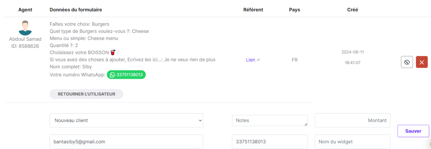Expand the Nouveau client dropdown
This screenshot has height=149, width=431.
click(x=126, y=120)
